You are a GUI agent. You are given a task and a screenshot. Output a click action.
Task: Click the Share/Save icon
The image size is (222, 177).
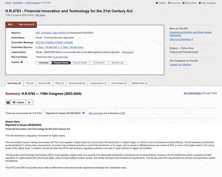(x=183, y=3)
